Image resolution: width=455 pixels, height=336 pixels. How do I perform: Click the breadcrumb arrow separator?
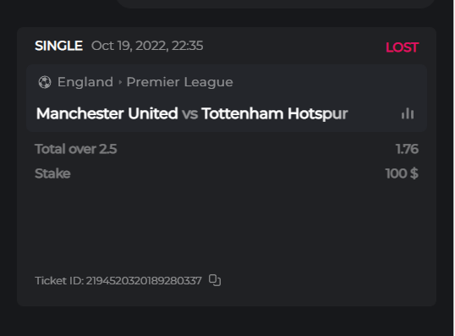point(120,82)
